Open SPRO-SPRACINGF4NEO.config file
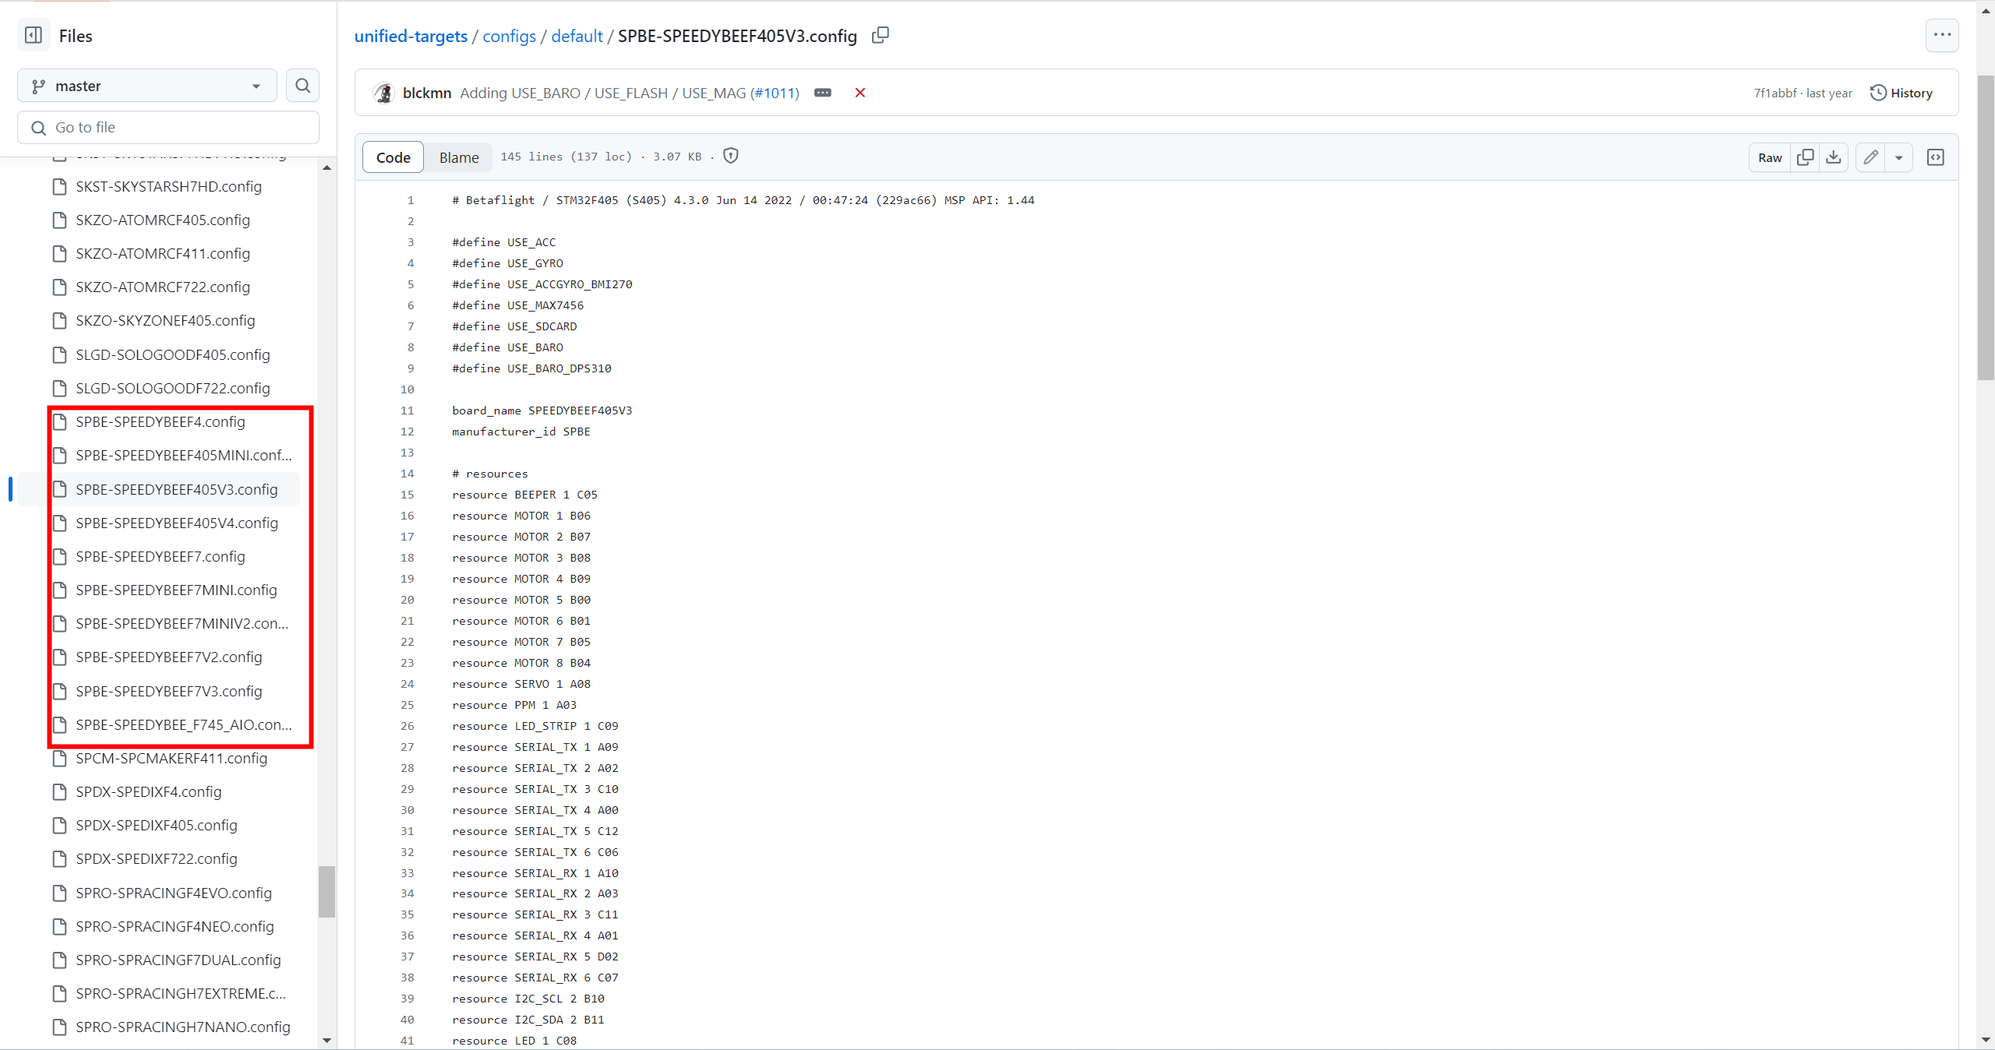 [x=175, y=926]
